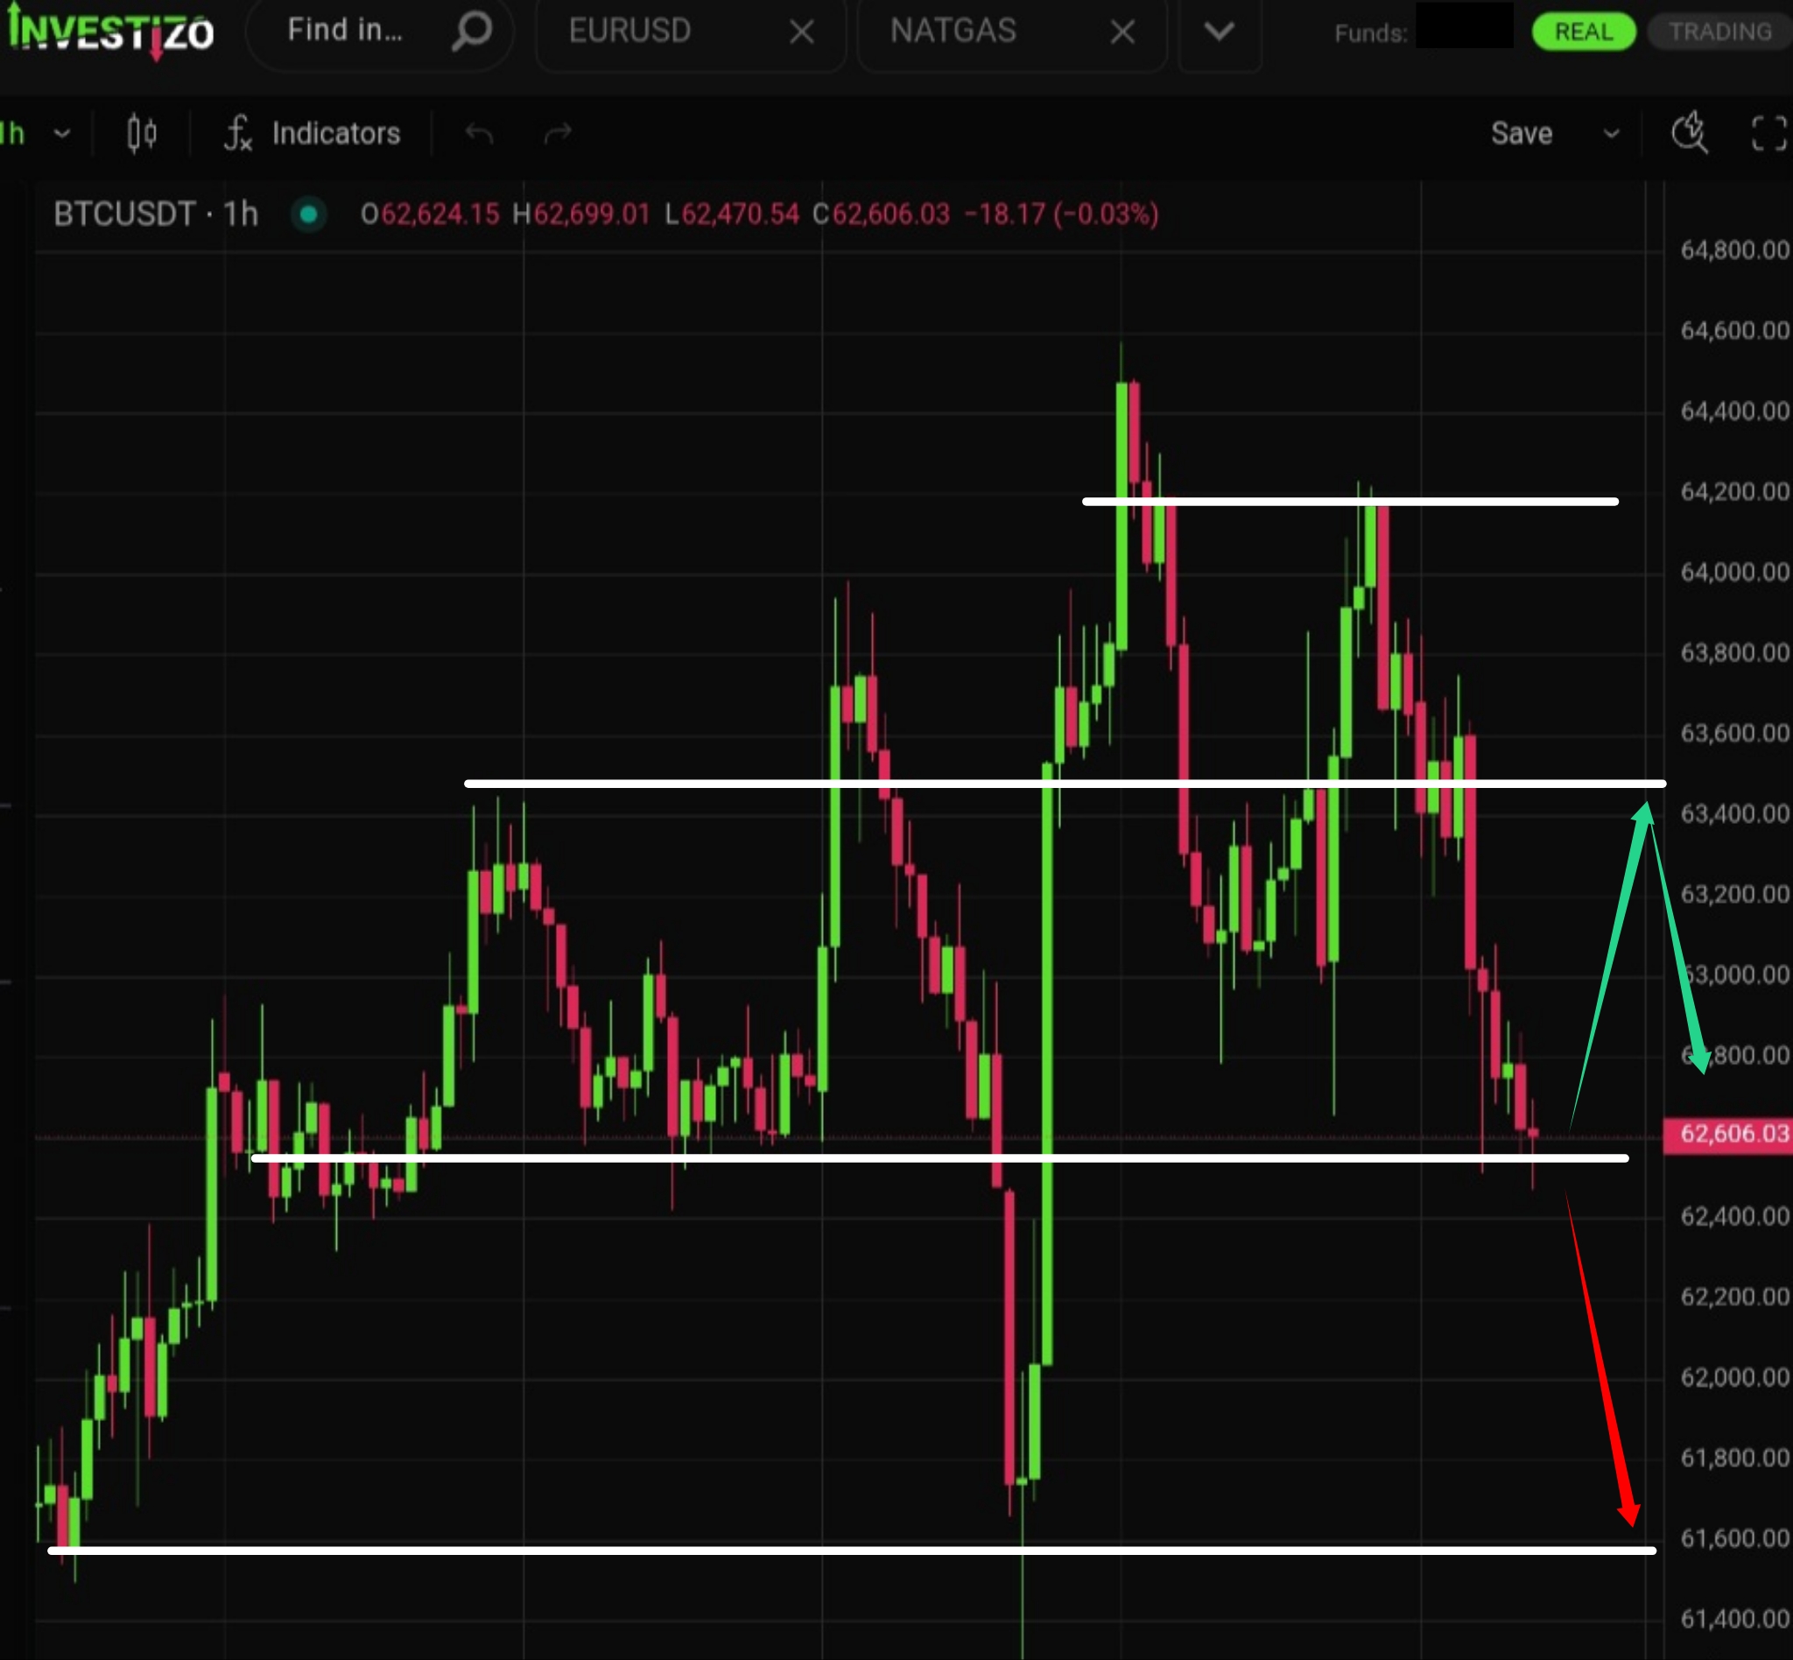The width and height of the screenshot is (1793, 1660).
Task: Click the 64,000.00 price axis label
Action: coord(1734,573)
